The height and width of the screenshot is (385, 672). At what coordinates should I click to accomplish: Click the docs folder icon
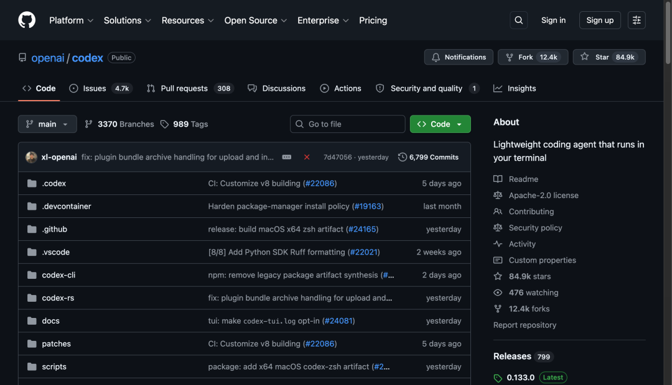(x=32, y=321)
